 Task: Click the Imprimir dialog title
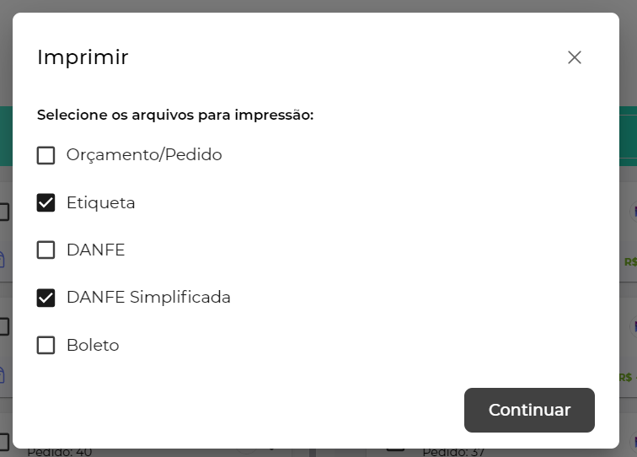pos(83,57)
